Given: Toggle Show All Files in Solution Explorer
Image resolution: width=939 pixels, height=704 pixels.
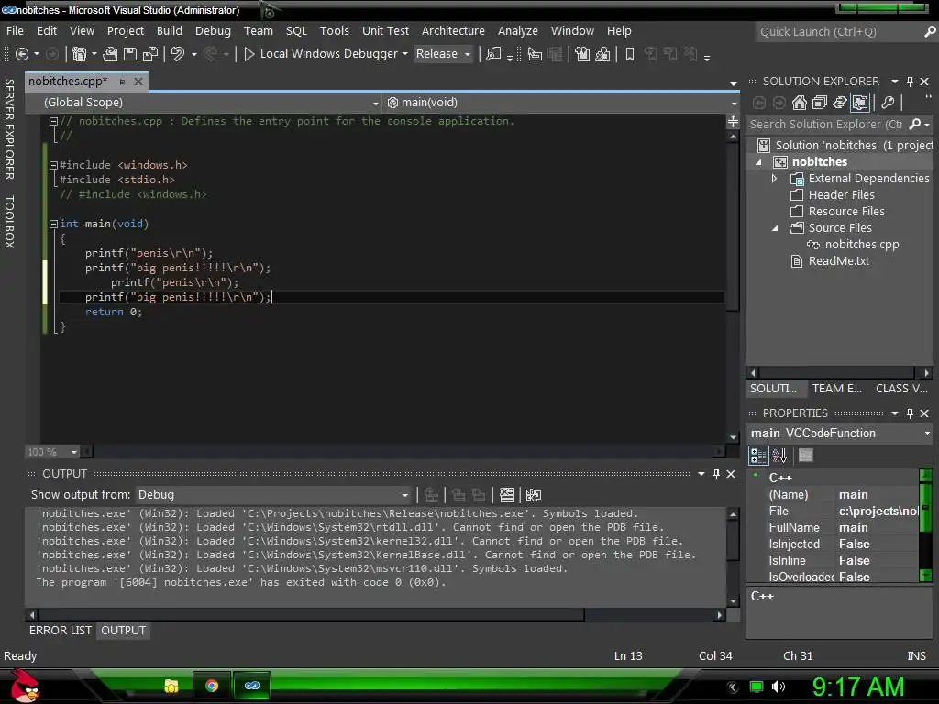Looking at the screenshot, I should tap(860, 103).
